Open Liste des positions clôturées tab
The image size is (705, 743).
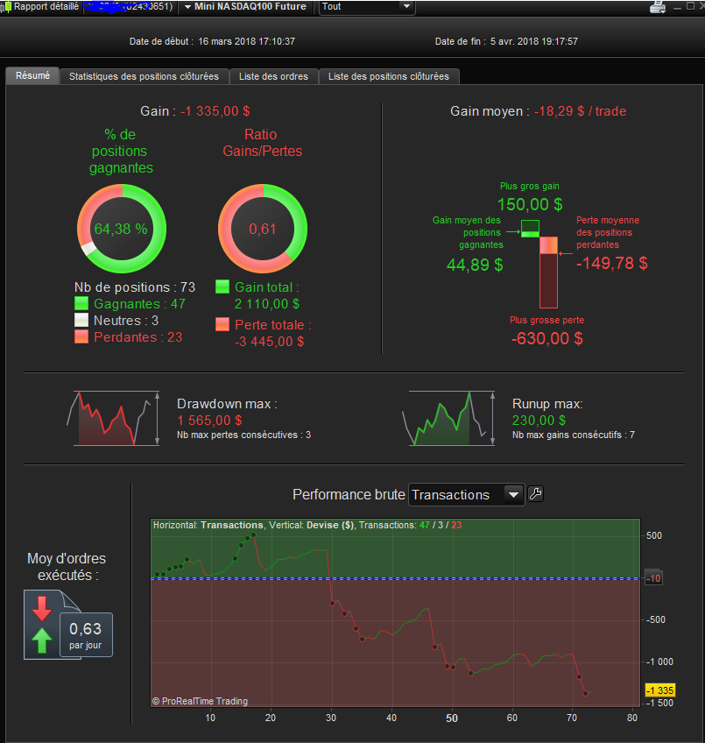(x=389, y=76)
